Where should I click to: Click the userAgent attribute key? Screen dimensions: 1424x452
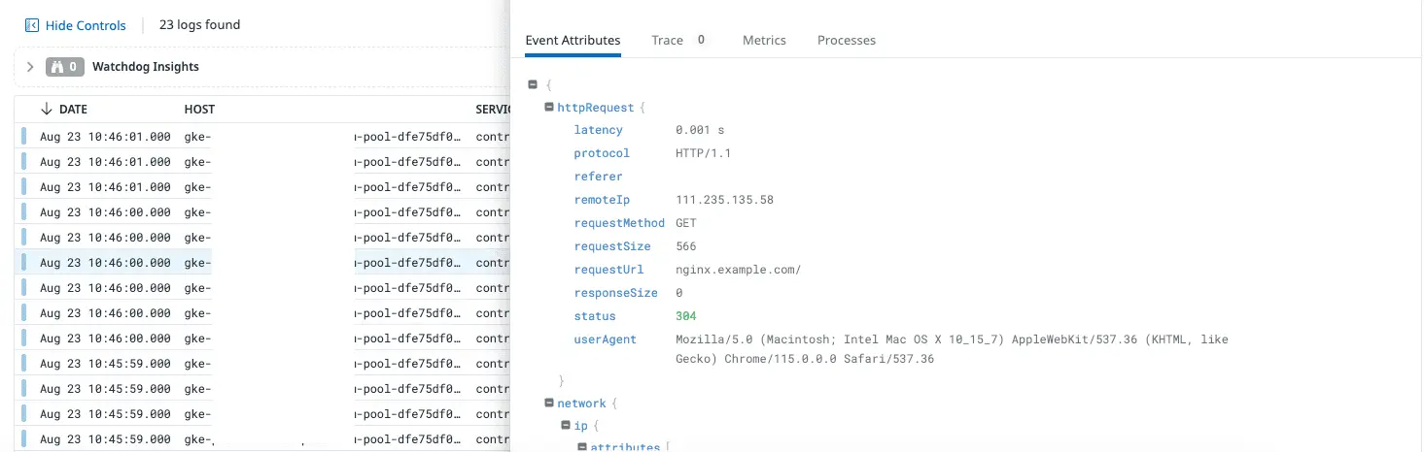coord(605,339)
